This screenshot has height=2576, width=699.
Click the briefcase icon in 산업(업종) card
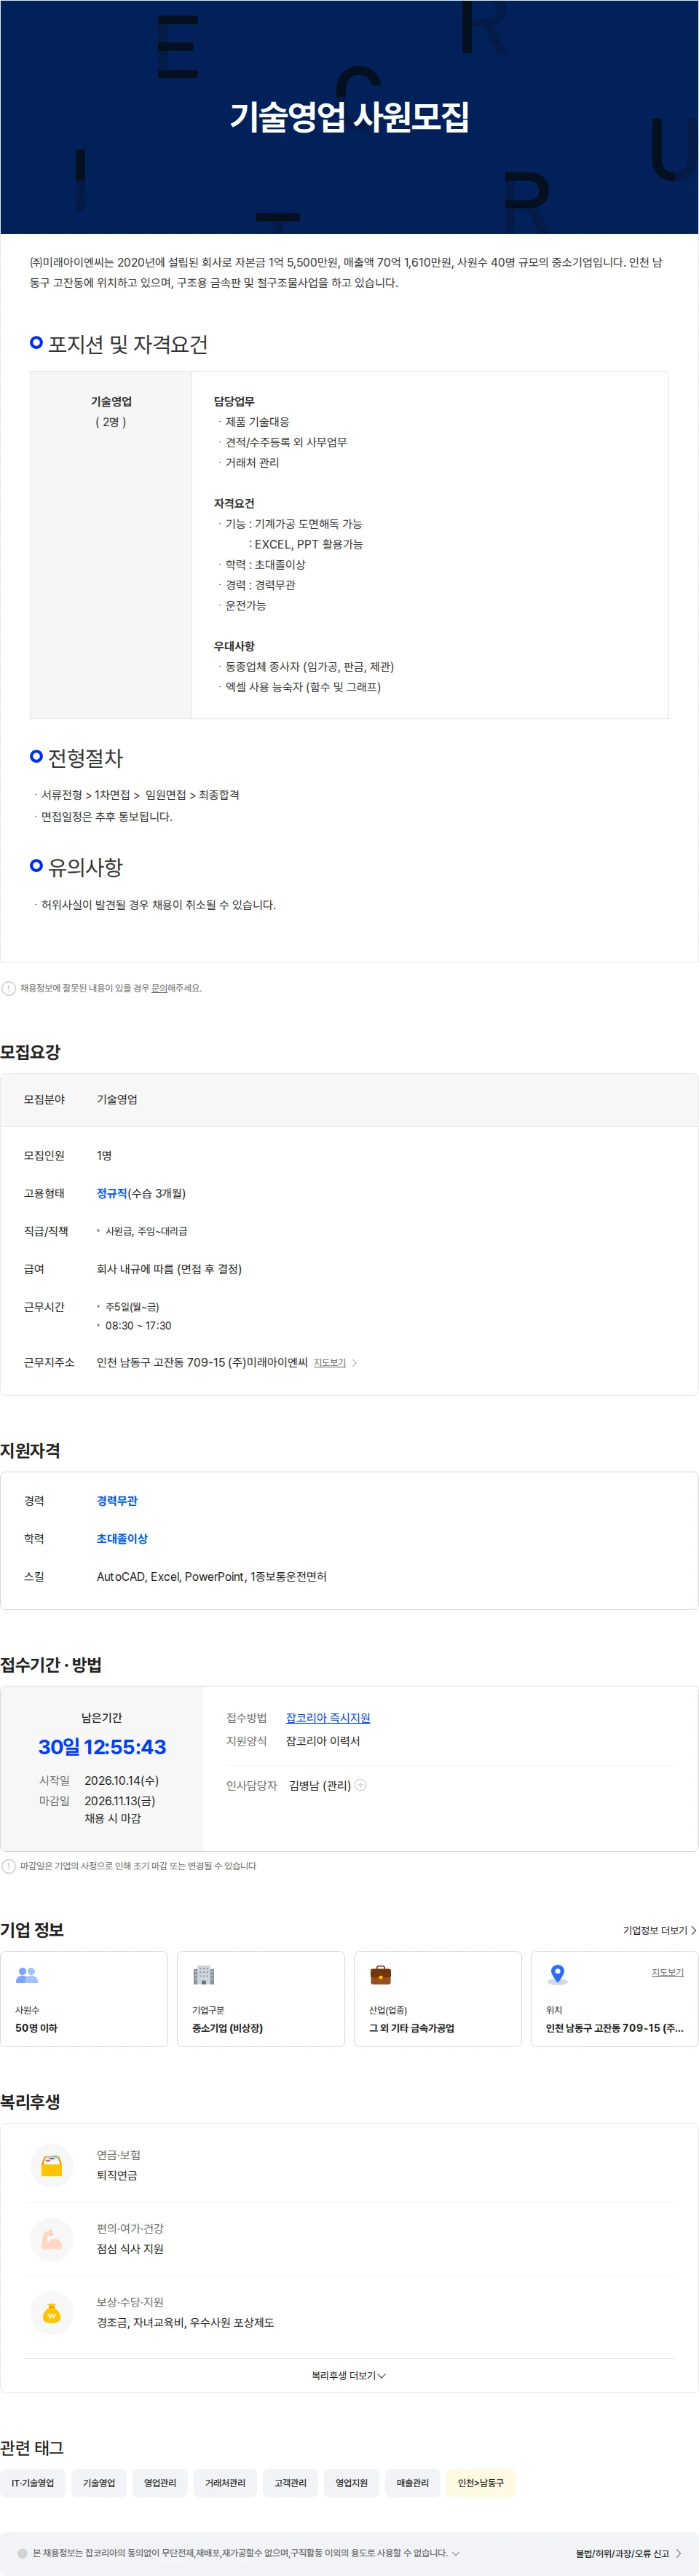click(x=381, y=1975)
